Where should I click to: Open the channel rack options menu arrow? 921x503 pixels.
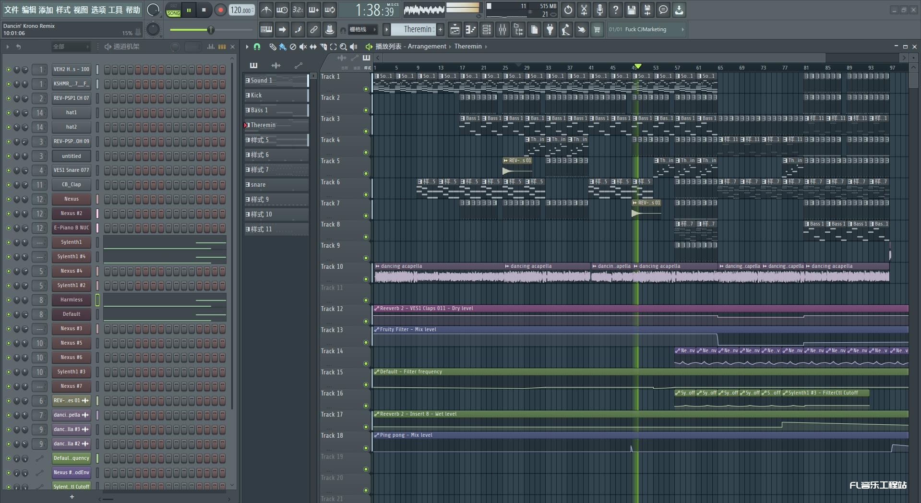pos(8,47)
